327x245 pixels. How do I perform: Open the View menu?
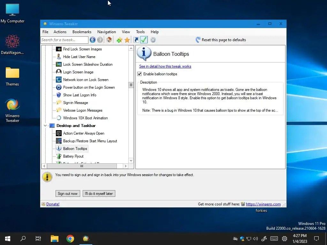click(126, 32)
